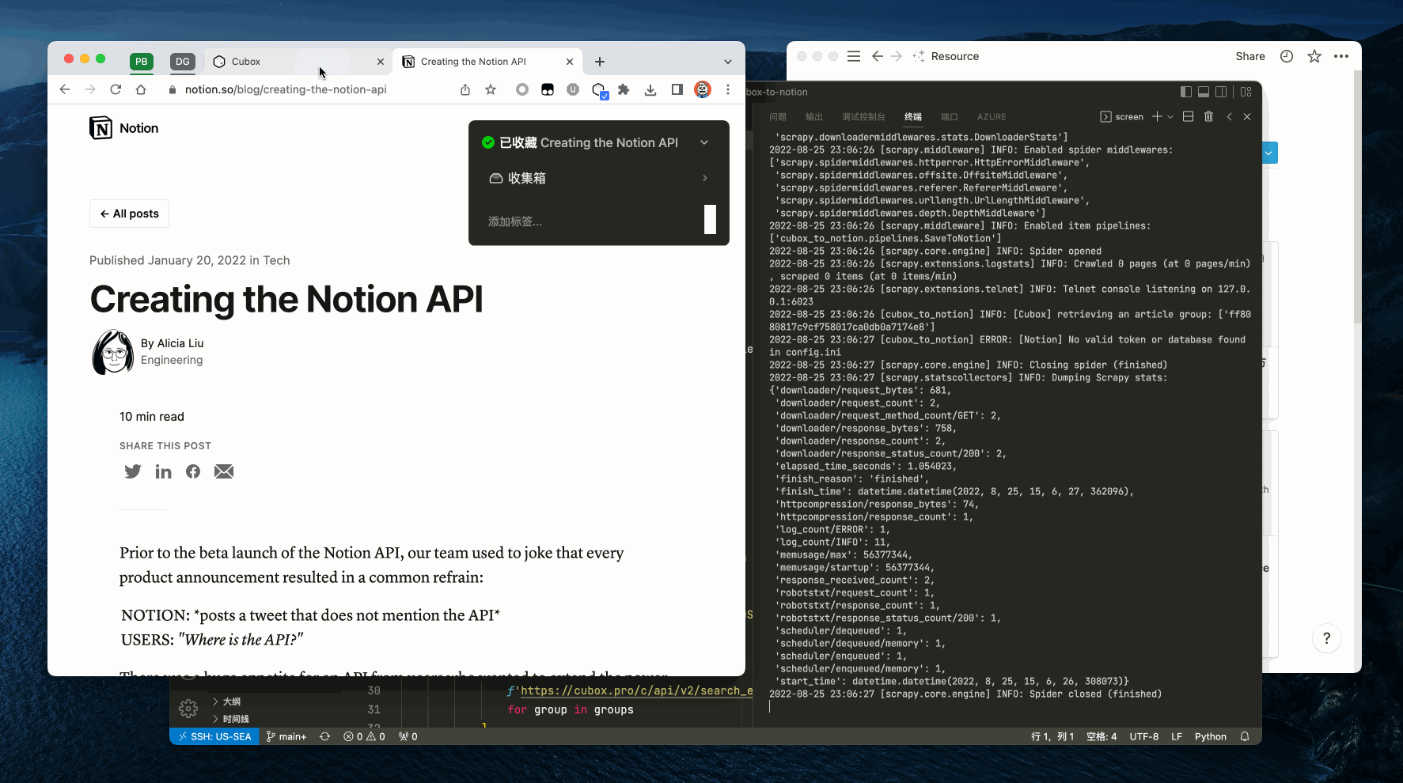Open VS Code notifications bell

point(1245,736)
